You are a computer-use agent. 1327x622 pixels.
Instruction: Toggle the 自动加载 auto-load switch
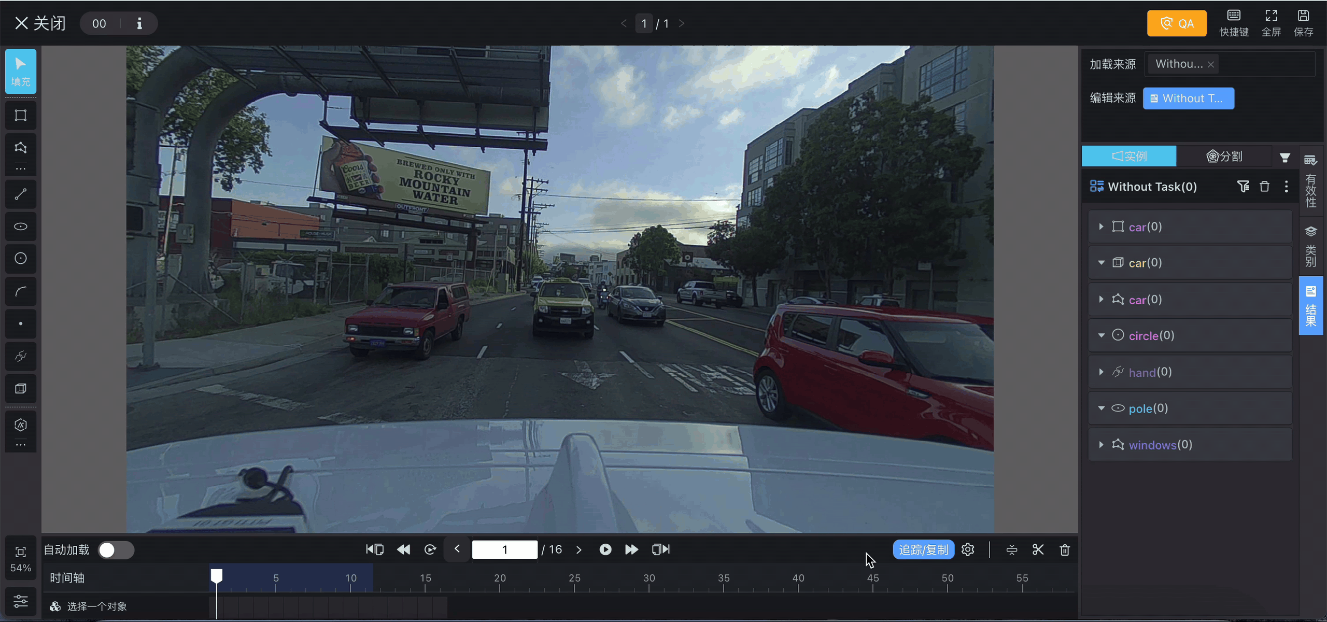(x=116, y=550)
